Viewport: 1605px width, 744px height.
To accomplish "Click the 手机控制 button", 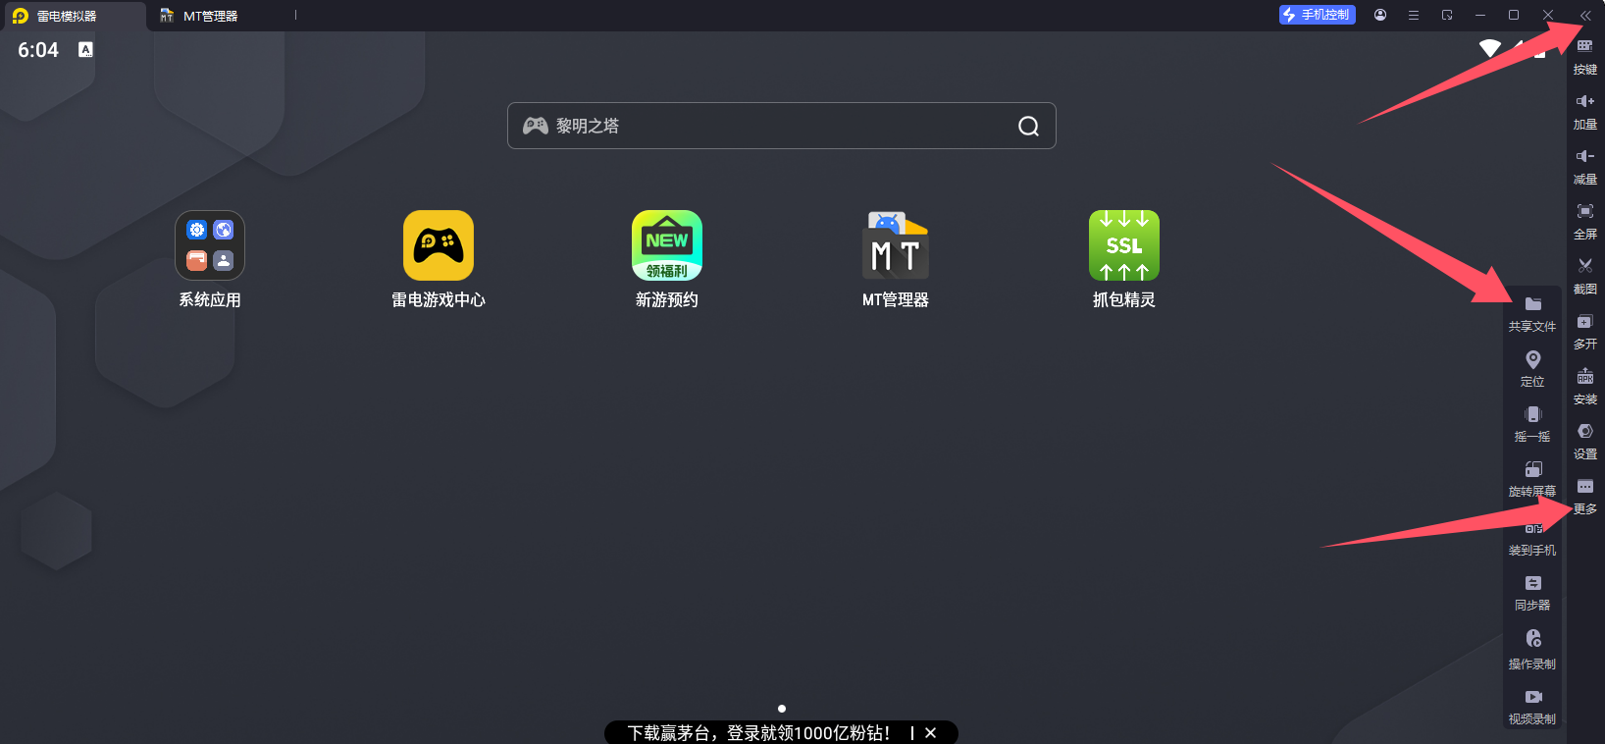I will point(1318,15).
